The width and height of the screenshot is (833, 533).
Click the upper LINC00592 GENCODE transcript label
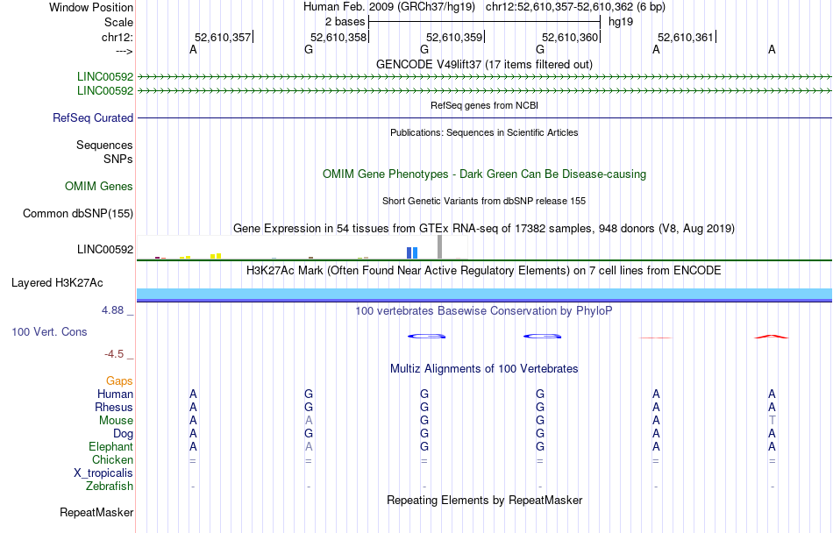point(104,76)
